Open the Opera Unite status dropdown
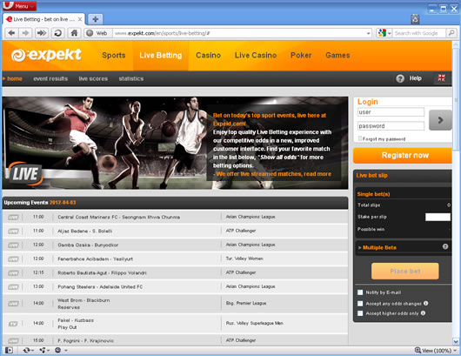The height and width of the screenshot is (356, 461). [44, 350]
